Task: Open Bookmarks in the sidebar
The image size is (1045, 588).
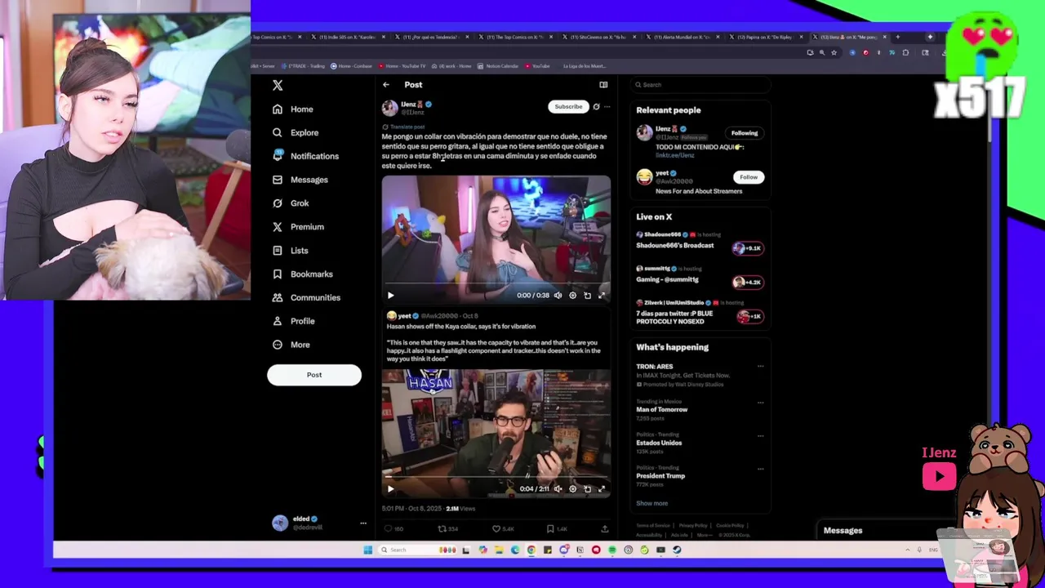Action: tap(302, 274)
